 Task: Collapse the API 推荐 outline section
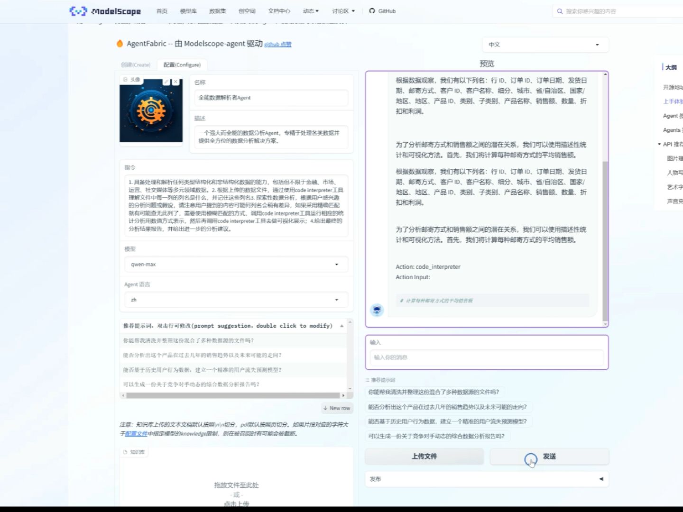(x=659, y=144)
